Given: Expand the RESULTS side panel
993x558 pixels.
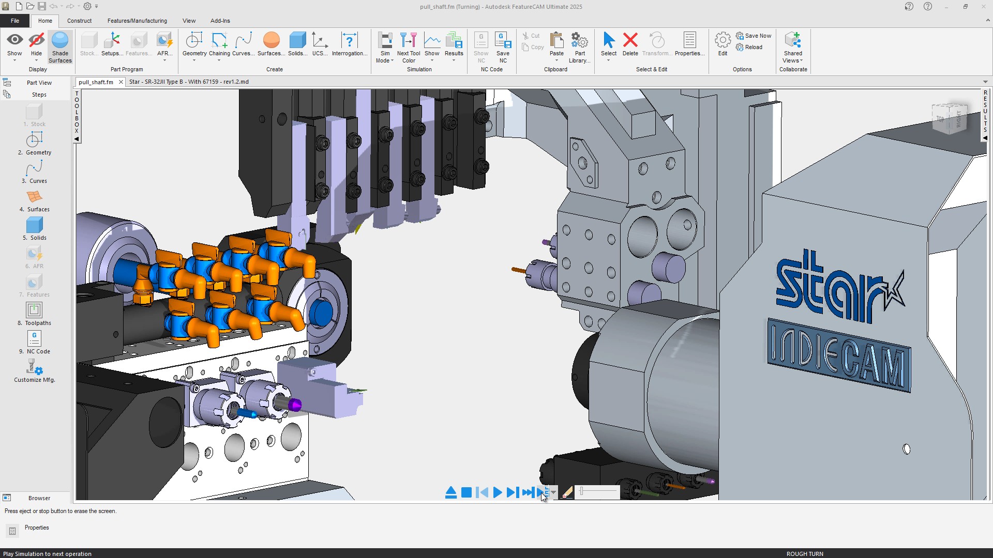Looking at the screenshot, I should [x=985, y=115].
